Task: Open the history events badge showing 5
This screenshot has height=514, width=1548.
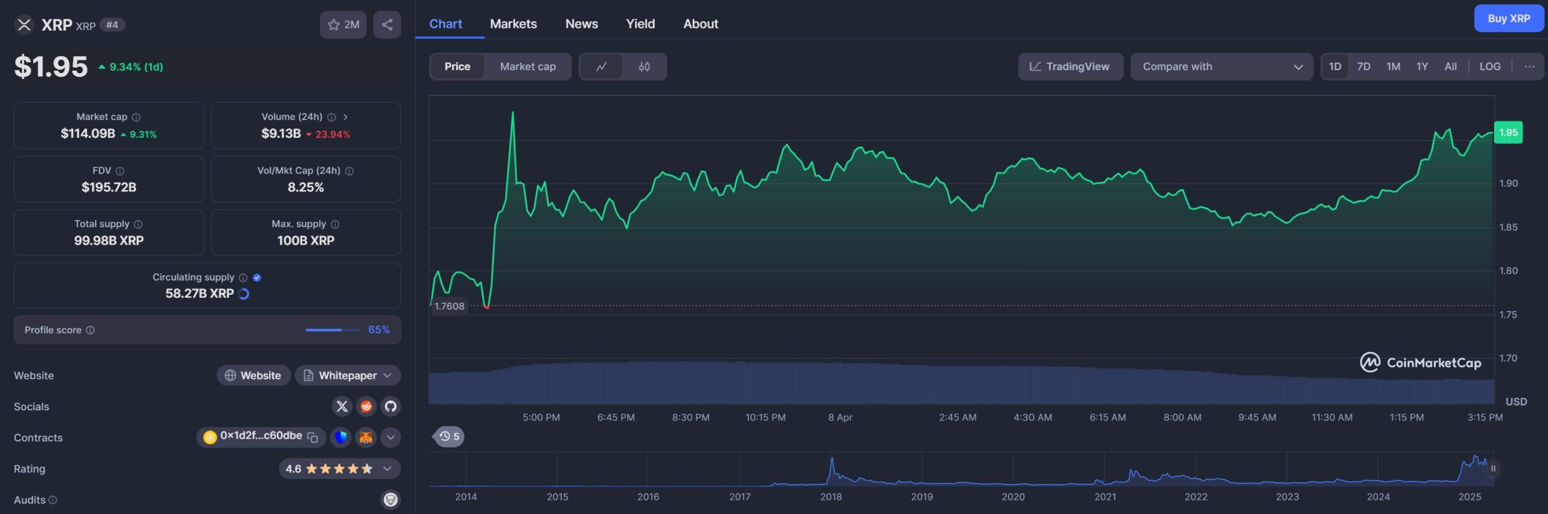Action: (x=449, y=437)
